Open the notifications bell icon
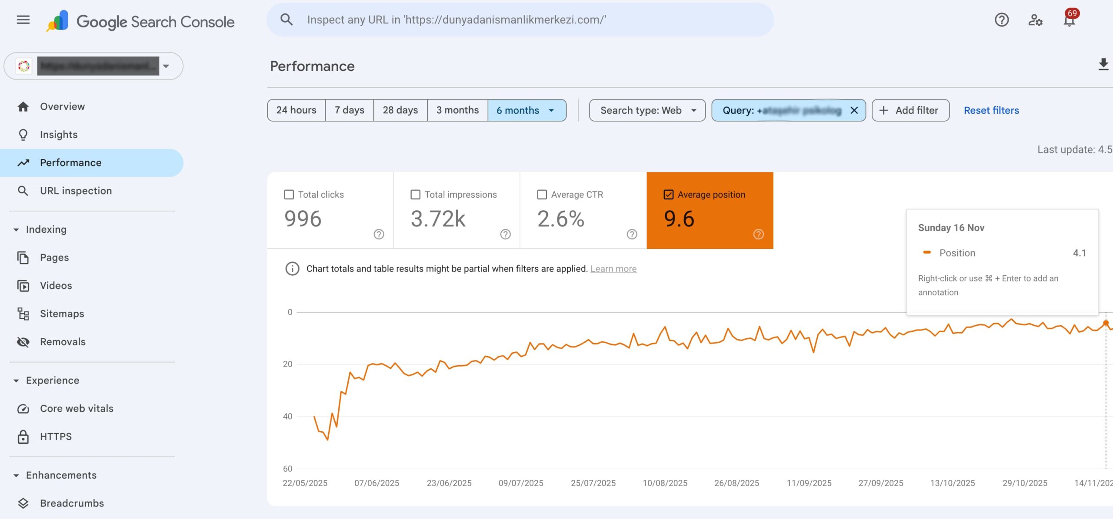 click(1069, 20)
